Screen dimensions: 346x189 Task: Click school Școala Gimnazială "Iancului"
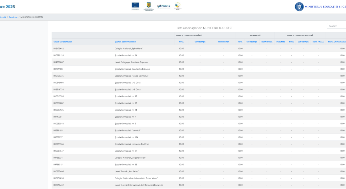coord(128,131)
